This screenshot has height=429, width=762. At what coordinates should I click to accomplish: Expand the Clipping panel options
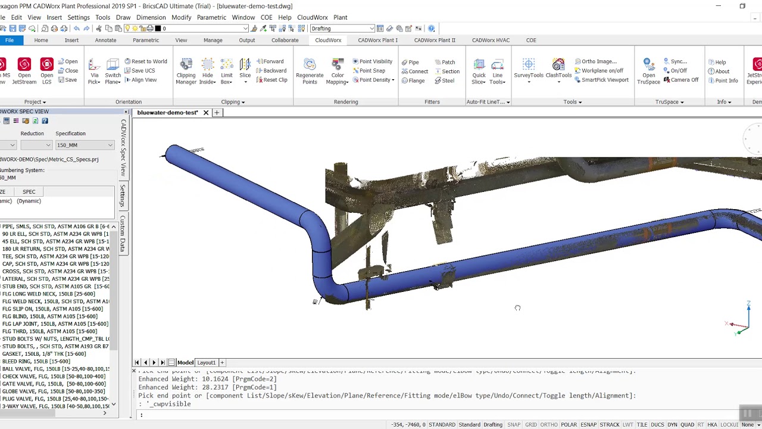coord(233,102)
